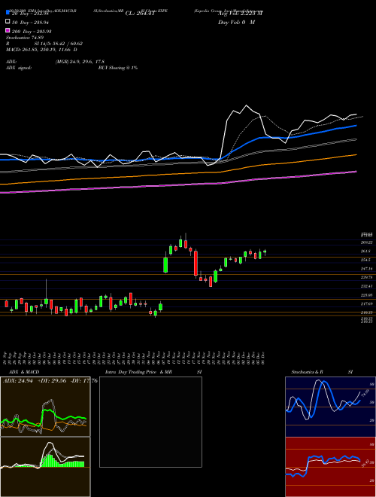The height and width of the screenshot is (497, 376).
Task: Click the 'Intra Day Trading Price & MR' title
Action: tap(138, 372)
